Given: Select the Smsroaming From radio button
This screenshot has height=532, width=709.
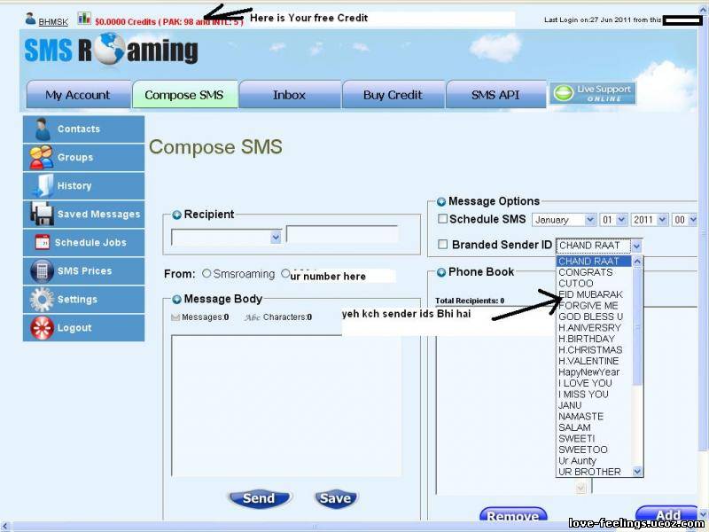Looking at the screenshot, I should pyautogui.click(x=206, y=273).
